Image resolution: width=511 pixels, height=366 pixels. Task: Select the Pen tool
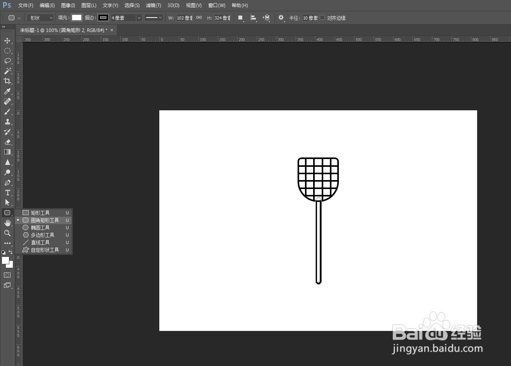[x=7, y=182]
